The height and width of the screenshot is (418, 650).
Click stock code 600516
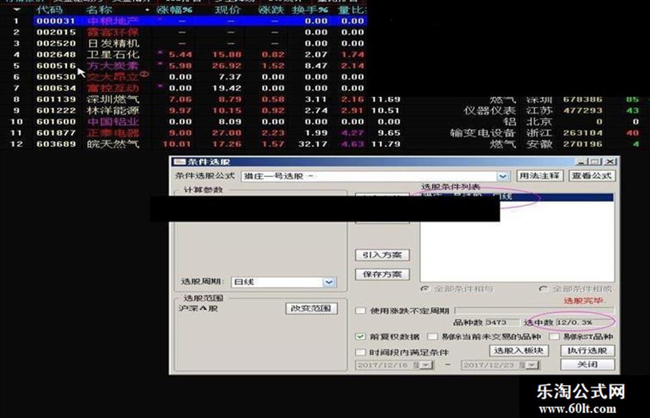(x=56, y=66)
